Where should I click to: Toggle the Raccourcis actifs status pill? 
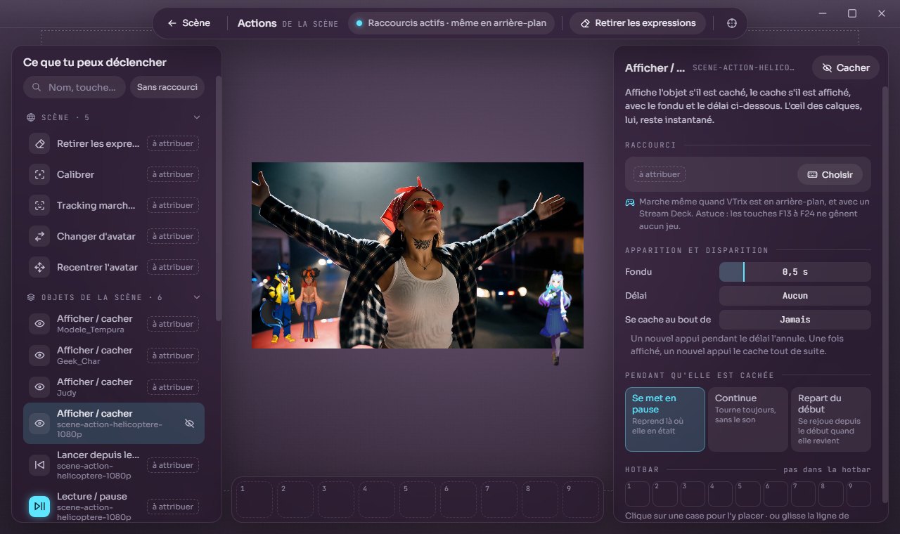coord(451,23)
